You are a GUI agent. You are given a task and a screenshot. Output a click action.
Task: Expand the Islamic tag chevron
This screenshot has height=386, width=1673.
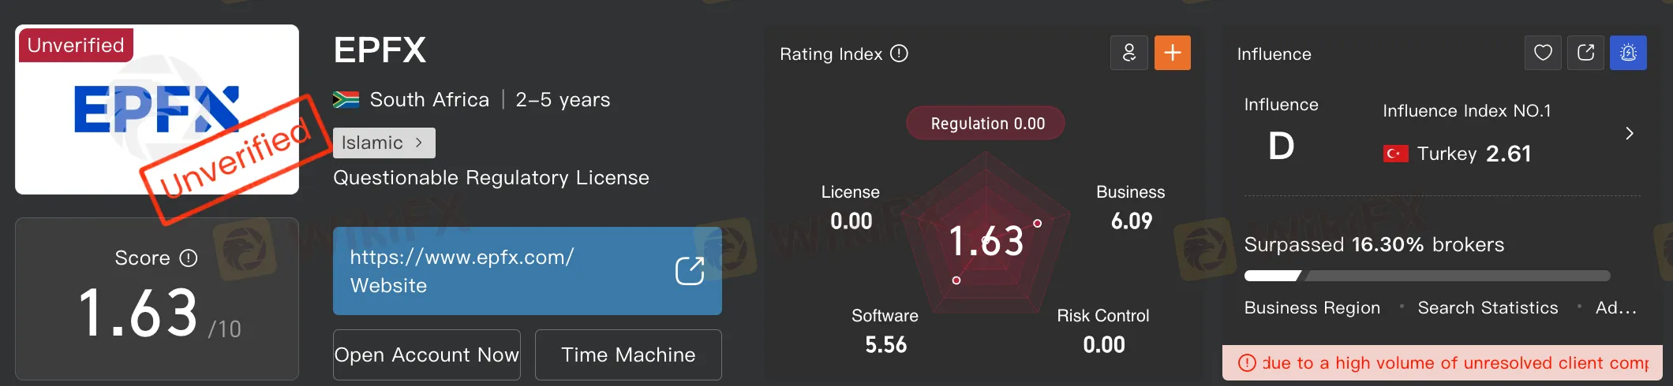coord(419,143)
